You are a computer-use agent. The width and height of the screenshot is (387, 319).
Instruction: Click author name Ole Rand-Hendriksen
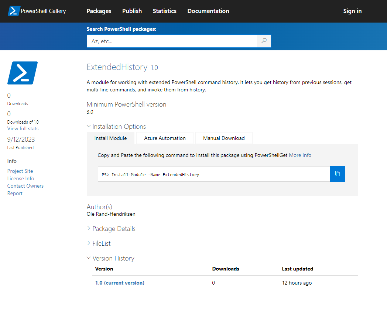click(111, 214)
